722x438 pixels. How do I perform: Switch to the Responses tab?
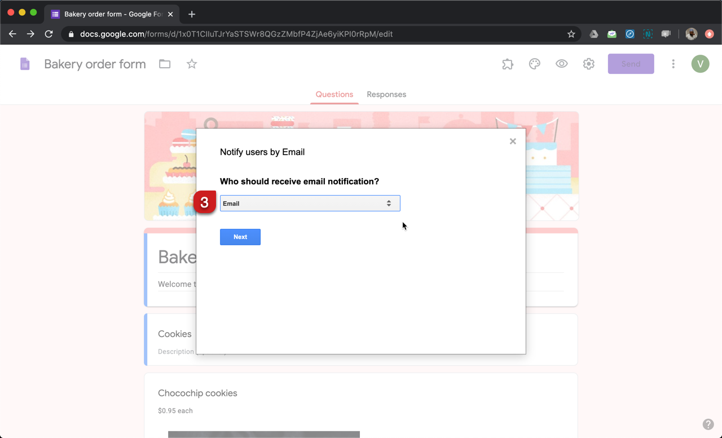coord(386,94)
